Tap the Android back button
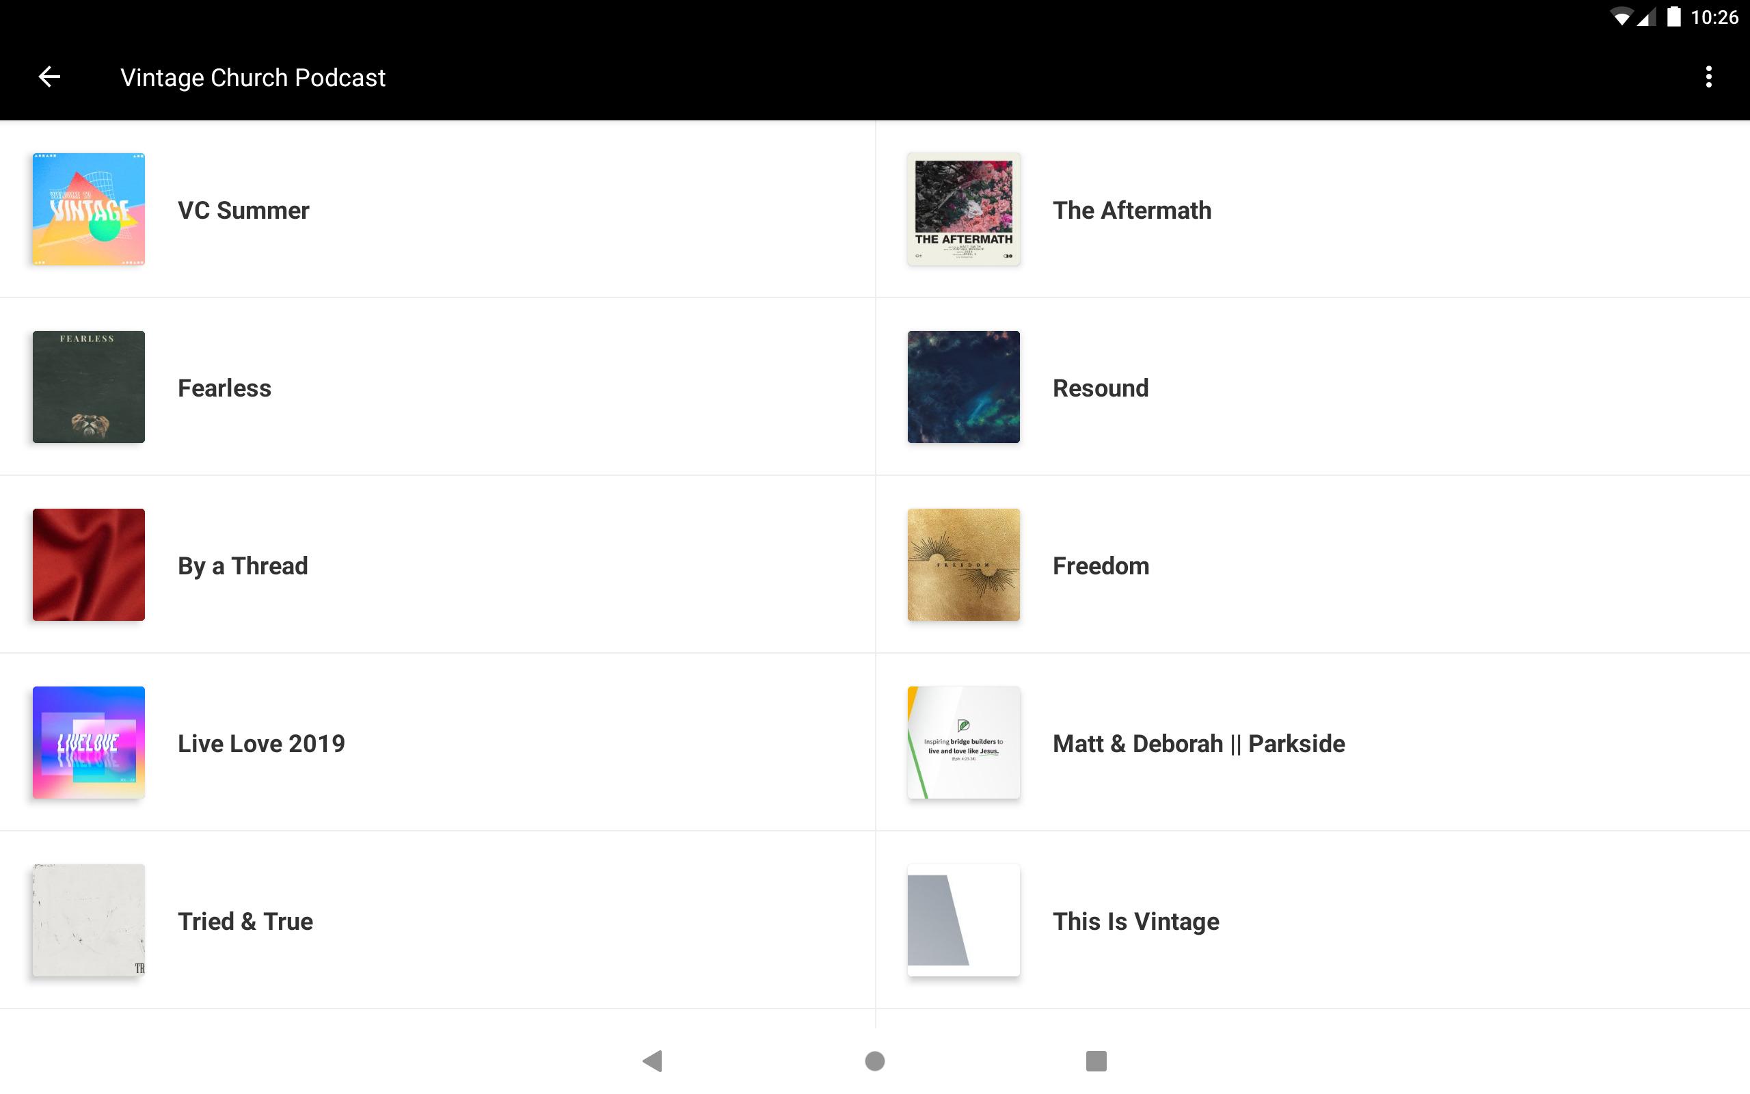The height and width of the screenshot is (1094, 1750). [655, 1060]
